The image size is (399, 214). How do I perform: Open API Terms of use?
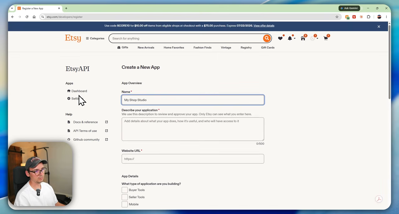pyautogui.click(x=85, y=131)
